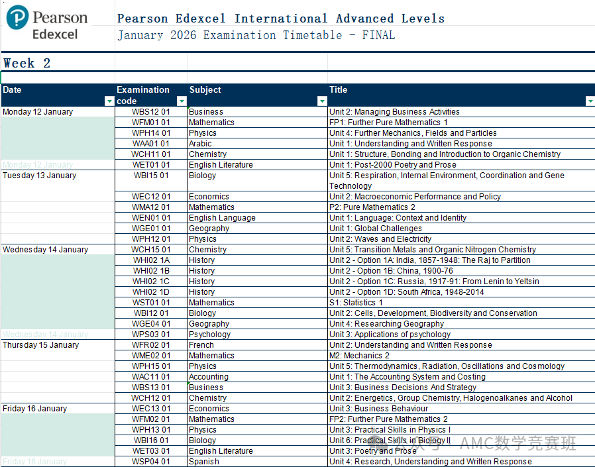Expand the Subject column filter arrow
595x467 pixels.
tap(322, 101)
